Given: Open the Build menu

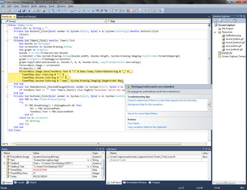Looking at the screenshot, I should click(34, 6).
